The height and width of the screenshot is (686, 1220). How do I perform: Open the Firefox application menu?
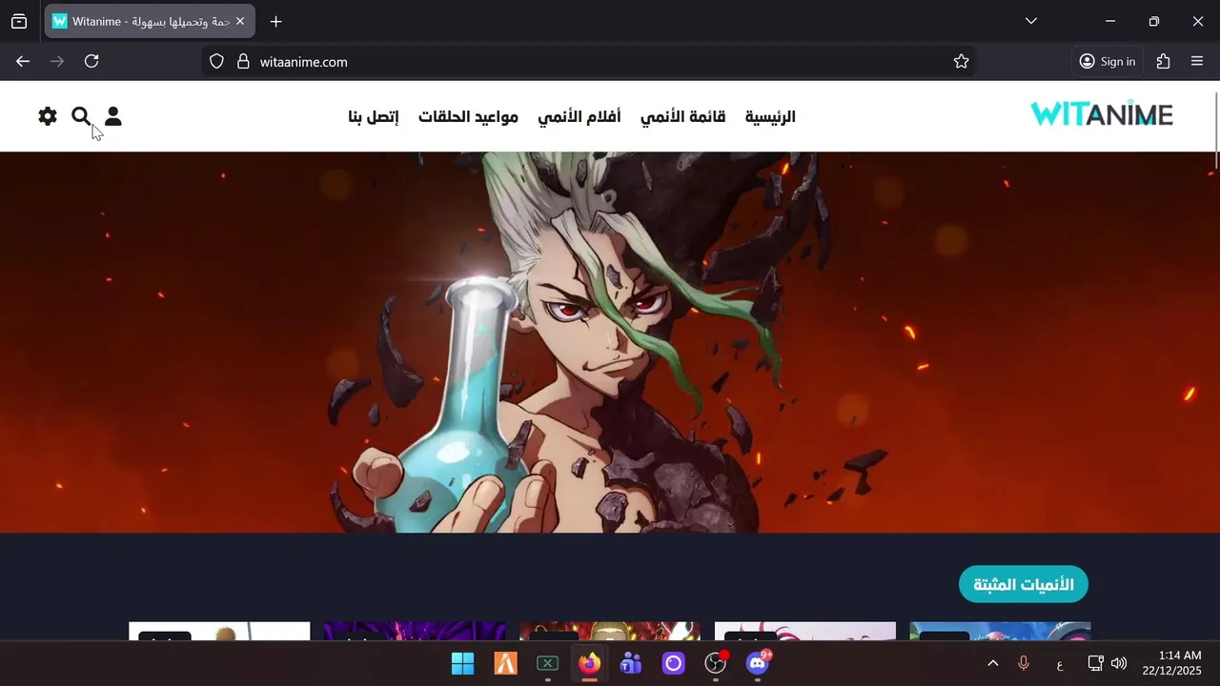click(x=1197, y=61)
